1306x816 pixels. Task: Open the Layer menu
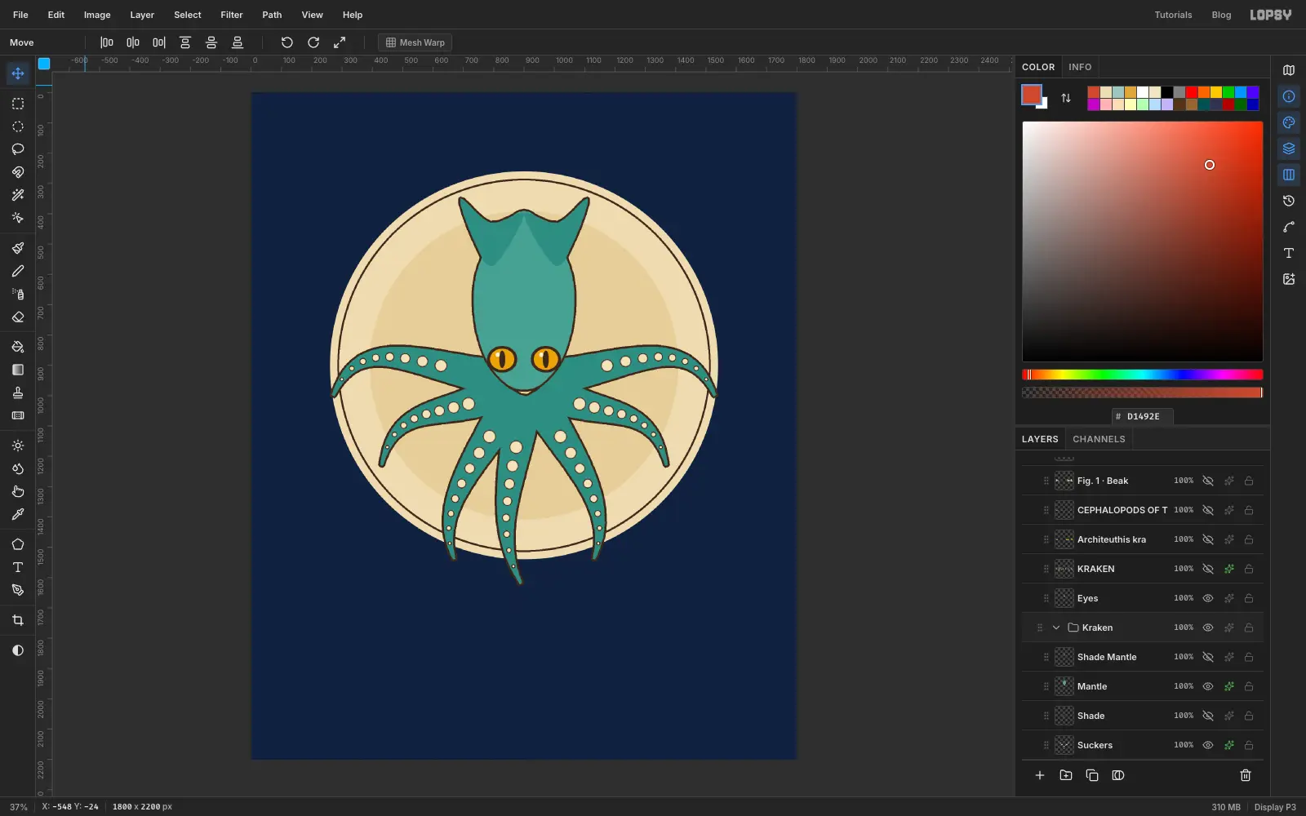click(142, 15)
